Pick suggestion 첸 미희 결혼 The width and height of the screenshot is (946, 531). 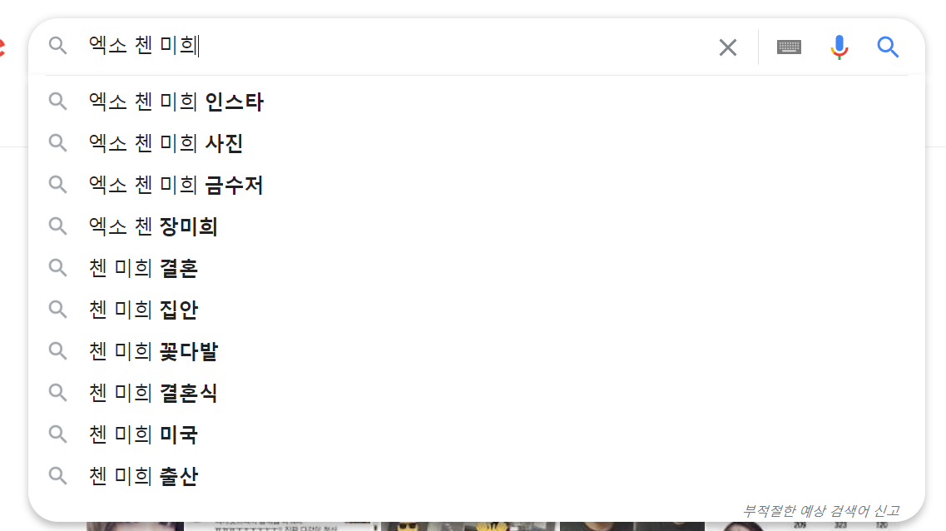(x=477, y=268)
